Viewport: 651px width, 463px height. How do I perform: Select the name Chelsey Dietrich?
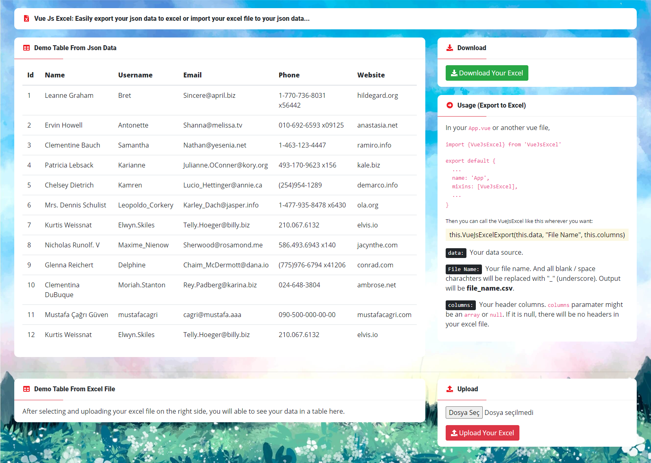[69, 185]
